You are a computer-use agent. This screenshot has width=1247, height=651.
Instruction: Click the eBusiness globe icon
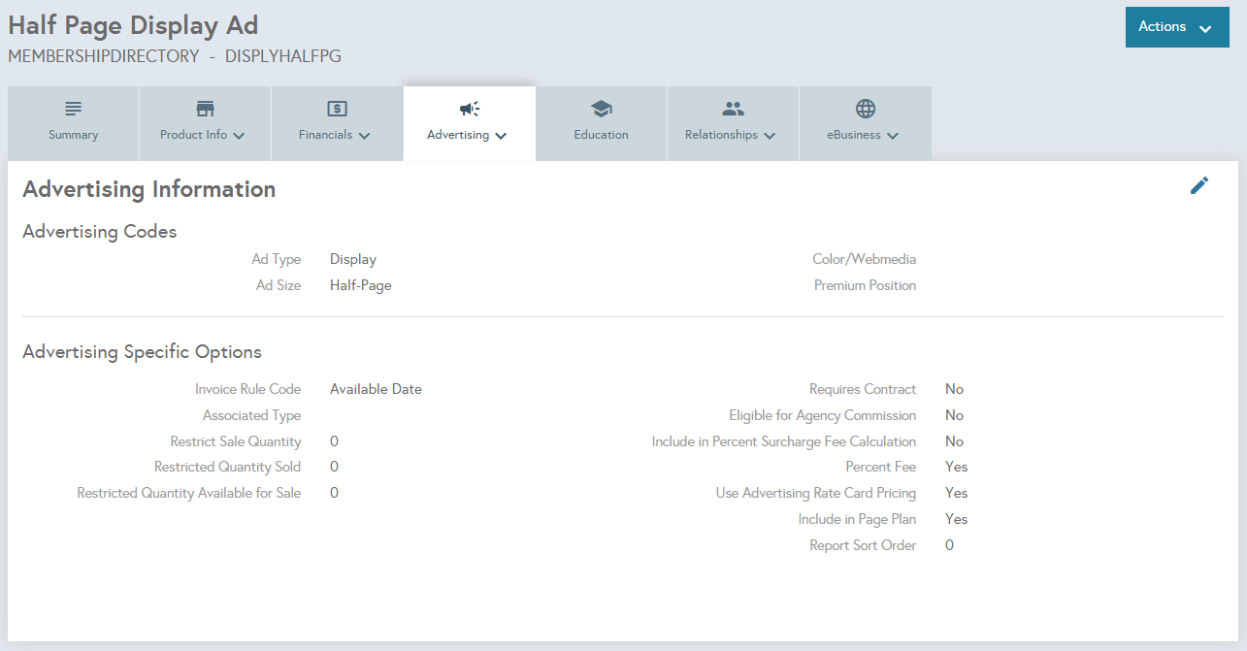(866, 108)
